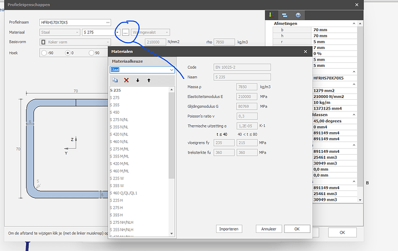
Task: Collapse the section above HFRHS70X70X5 value
Action: coord(354,72)
